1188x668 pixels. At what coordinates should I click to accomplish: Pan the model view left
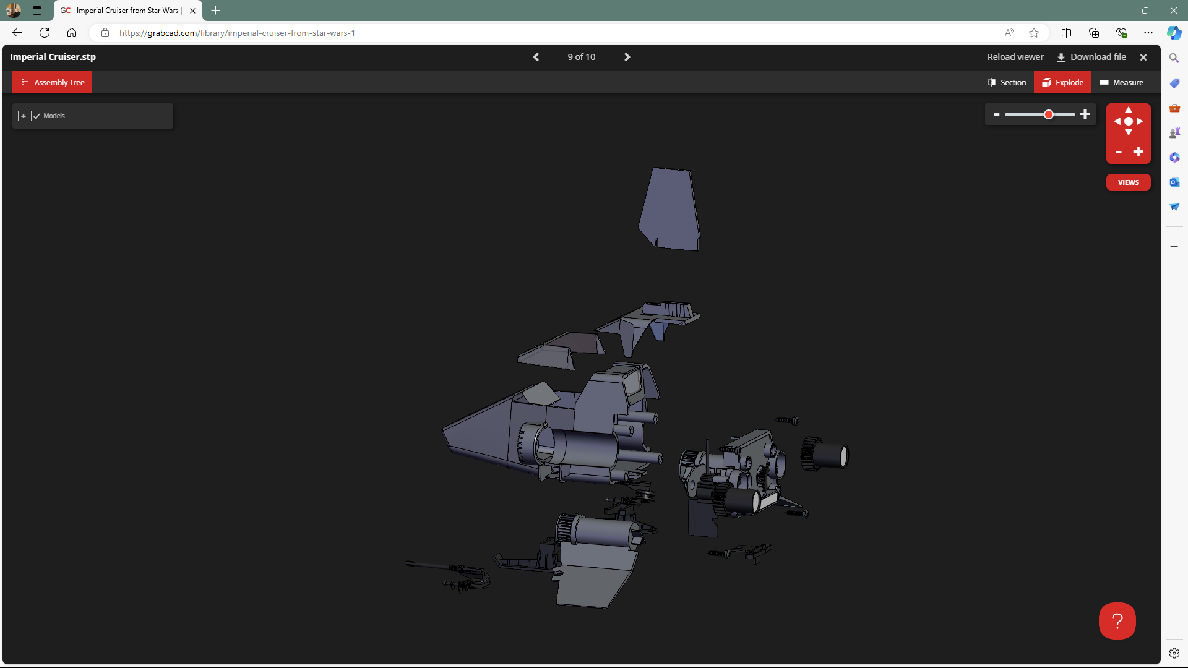click(x=1117, y=121)
